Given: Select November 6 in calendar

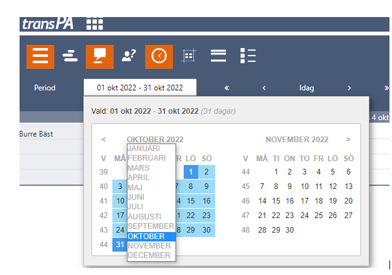Looking at the screenshot, I should pos(348,172).
